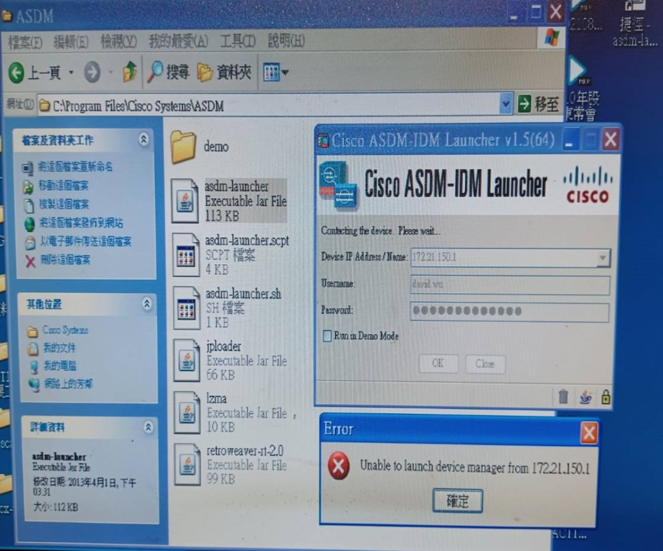Toggle the Folders (資料夾) pane
This screenshot has height=551, width=663.
point(225,73)
